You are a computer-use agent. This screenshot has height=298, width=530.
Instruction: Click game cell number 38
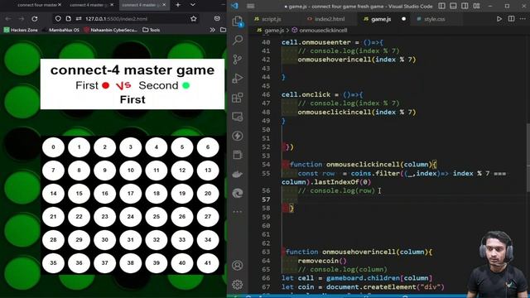click(x=131, y=263)
